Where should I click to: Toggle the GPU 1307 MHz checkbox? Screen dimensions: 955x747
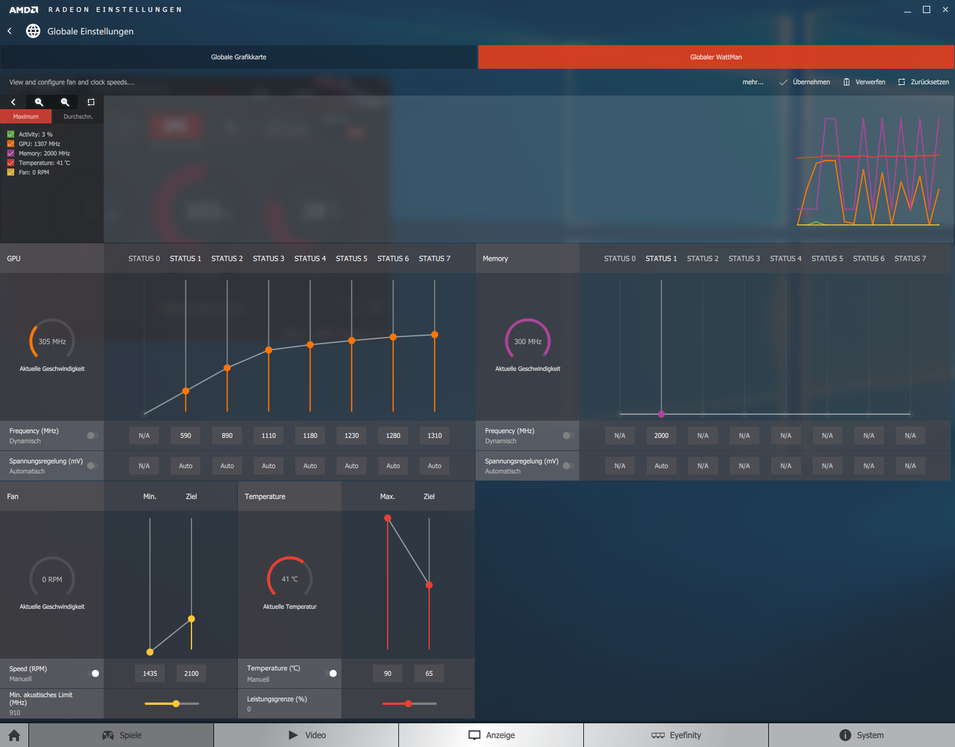click(x=11, y=144)
